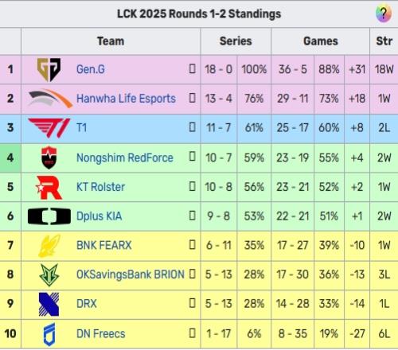This screenshot has width=398, height=350.
Task: Open the Hanwha Life Esports team link
Action: (x=126, y=99)
